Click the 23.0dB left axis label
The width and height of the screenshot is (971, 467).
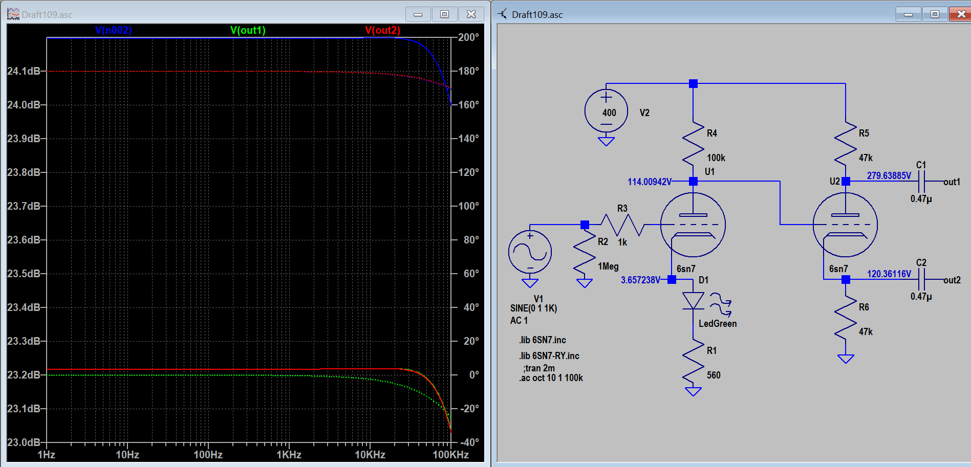(x=24, y=442)
